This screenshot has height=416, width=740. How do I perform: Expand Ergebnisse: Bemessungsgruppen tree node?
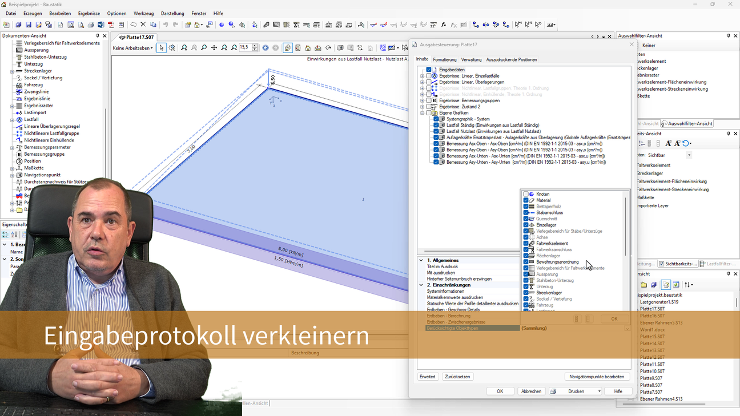[422, 100]
